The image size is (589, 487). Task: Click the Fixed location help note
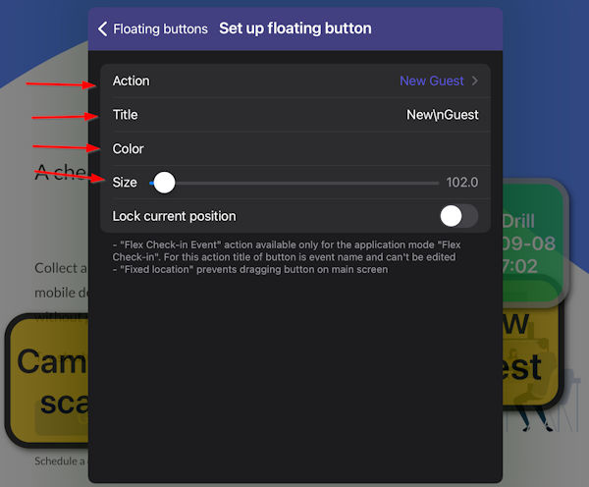250,269
